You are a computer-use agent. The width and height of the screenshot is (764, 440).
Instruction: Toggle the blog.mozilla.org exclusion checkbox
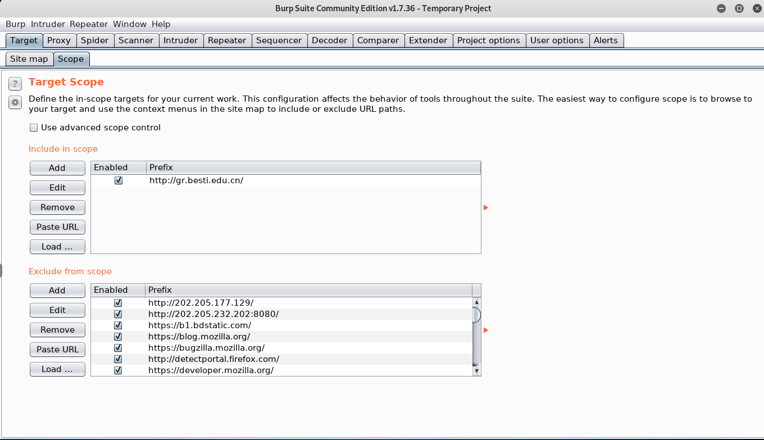[118, 336]
